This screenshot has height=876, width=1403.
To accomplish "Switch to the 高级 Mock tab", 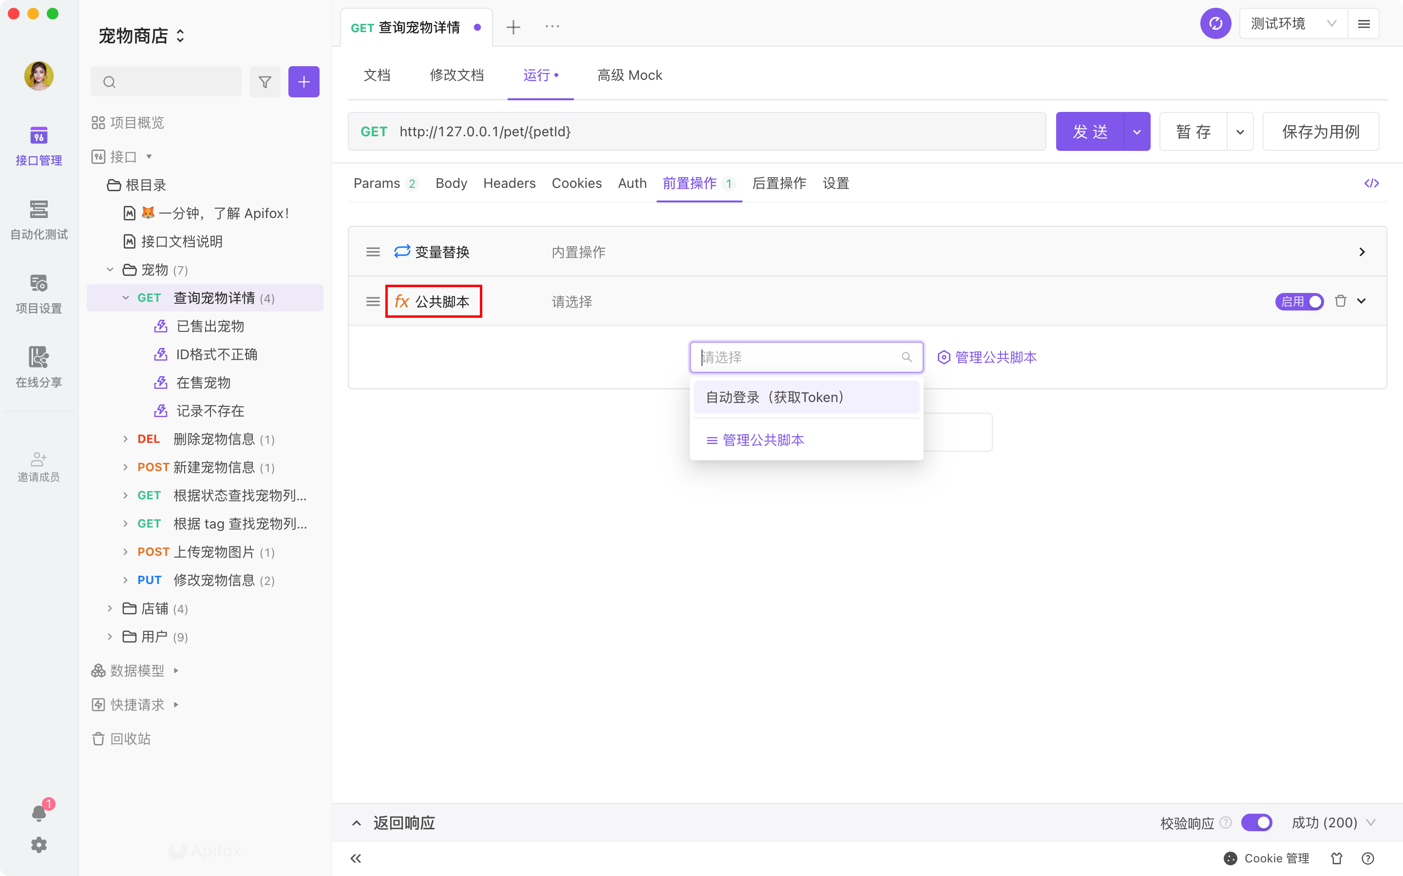I will coord(629,75).
